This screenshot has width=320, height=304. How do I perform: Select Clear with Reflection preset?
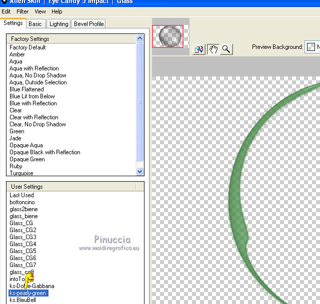pyautogui.click(x=34, y=117)
